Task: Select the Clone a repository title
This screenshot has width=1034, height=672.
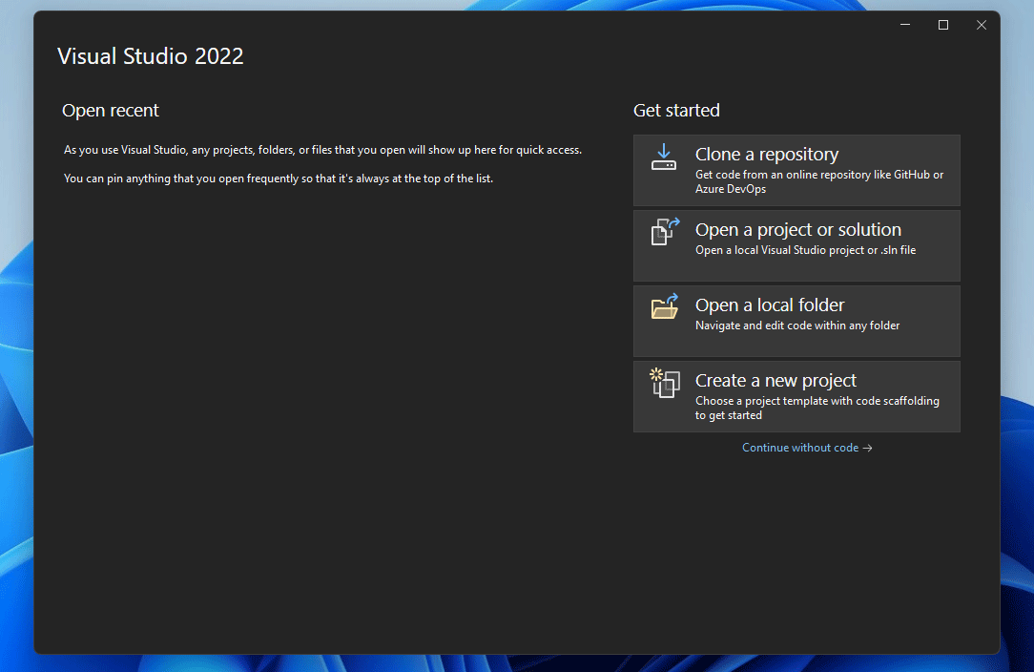Action: point(766,155)
